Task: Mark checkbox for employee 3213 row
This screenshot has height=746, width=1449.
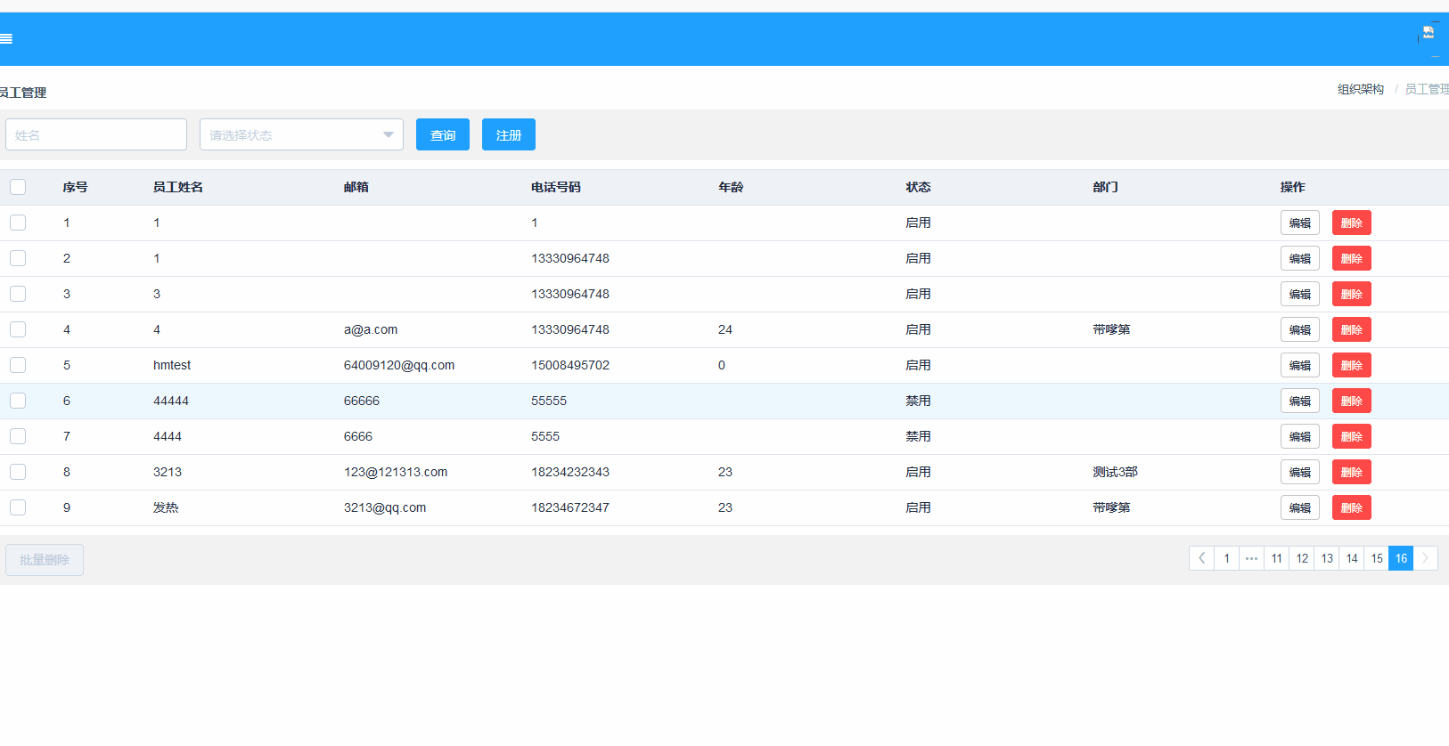Action: pyautogui.click(x=18, y=472)
